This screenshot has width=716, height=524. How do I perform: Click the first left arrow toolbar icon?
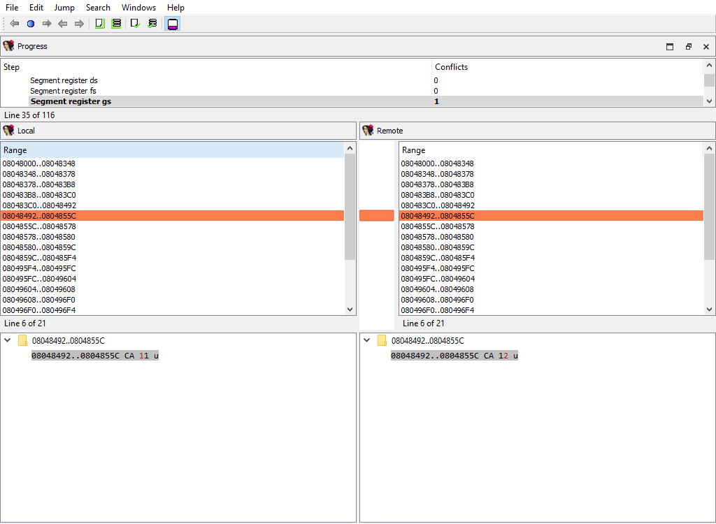[x=14, y=24]
